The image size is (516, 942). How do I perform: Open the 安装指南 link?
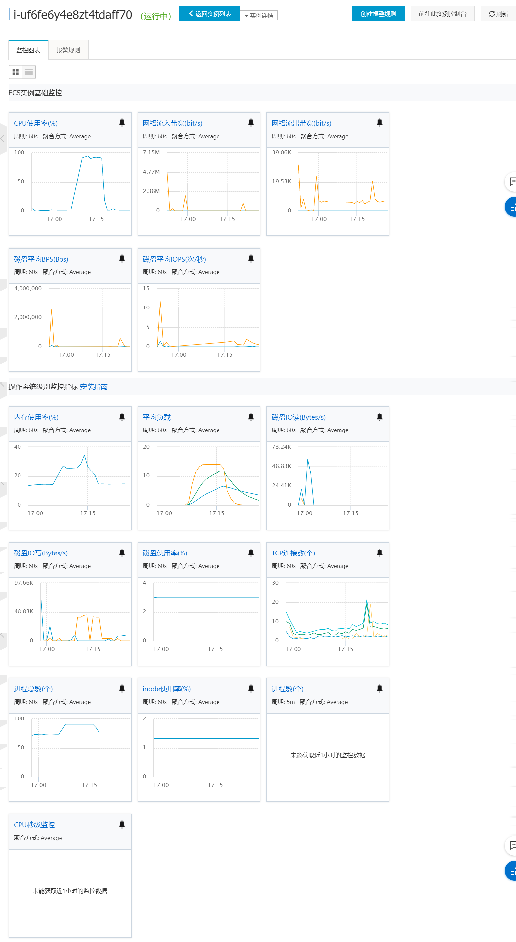pyautogui.click(x=94, y=387)
